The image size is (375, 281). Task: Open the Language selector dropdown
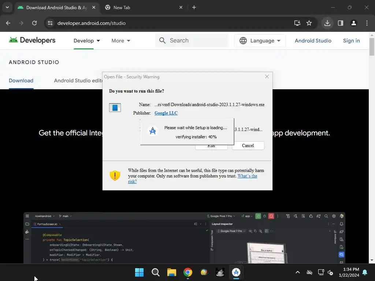260,41
